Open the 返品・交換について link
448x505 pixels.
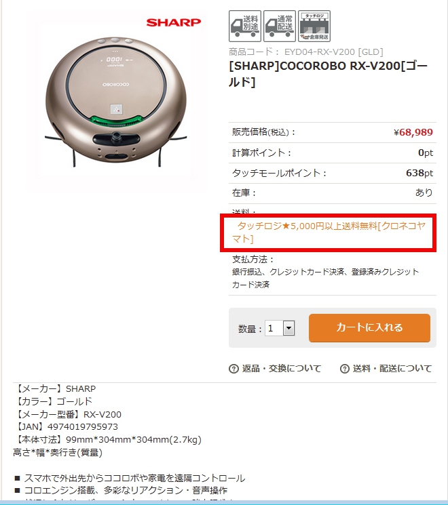[x=282, y=369]
